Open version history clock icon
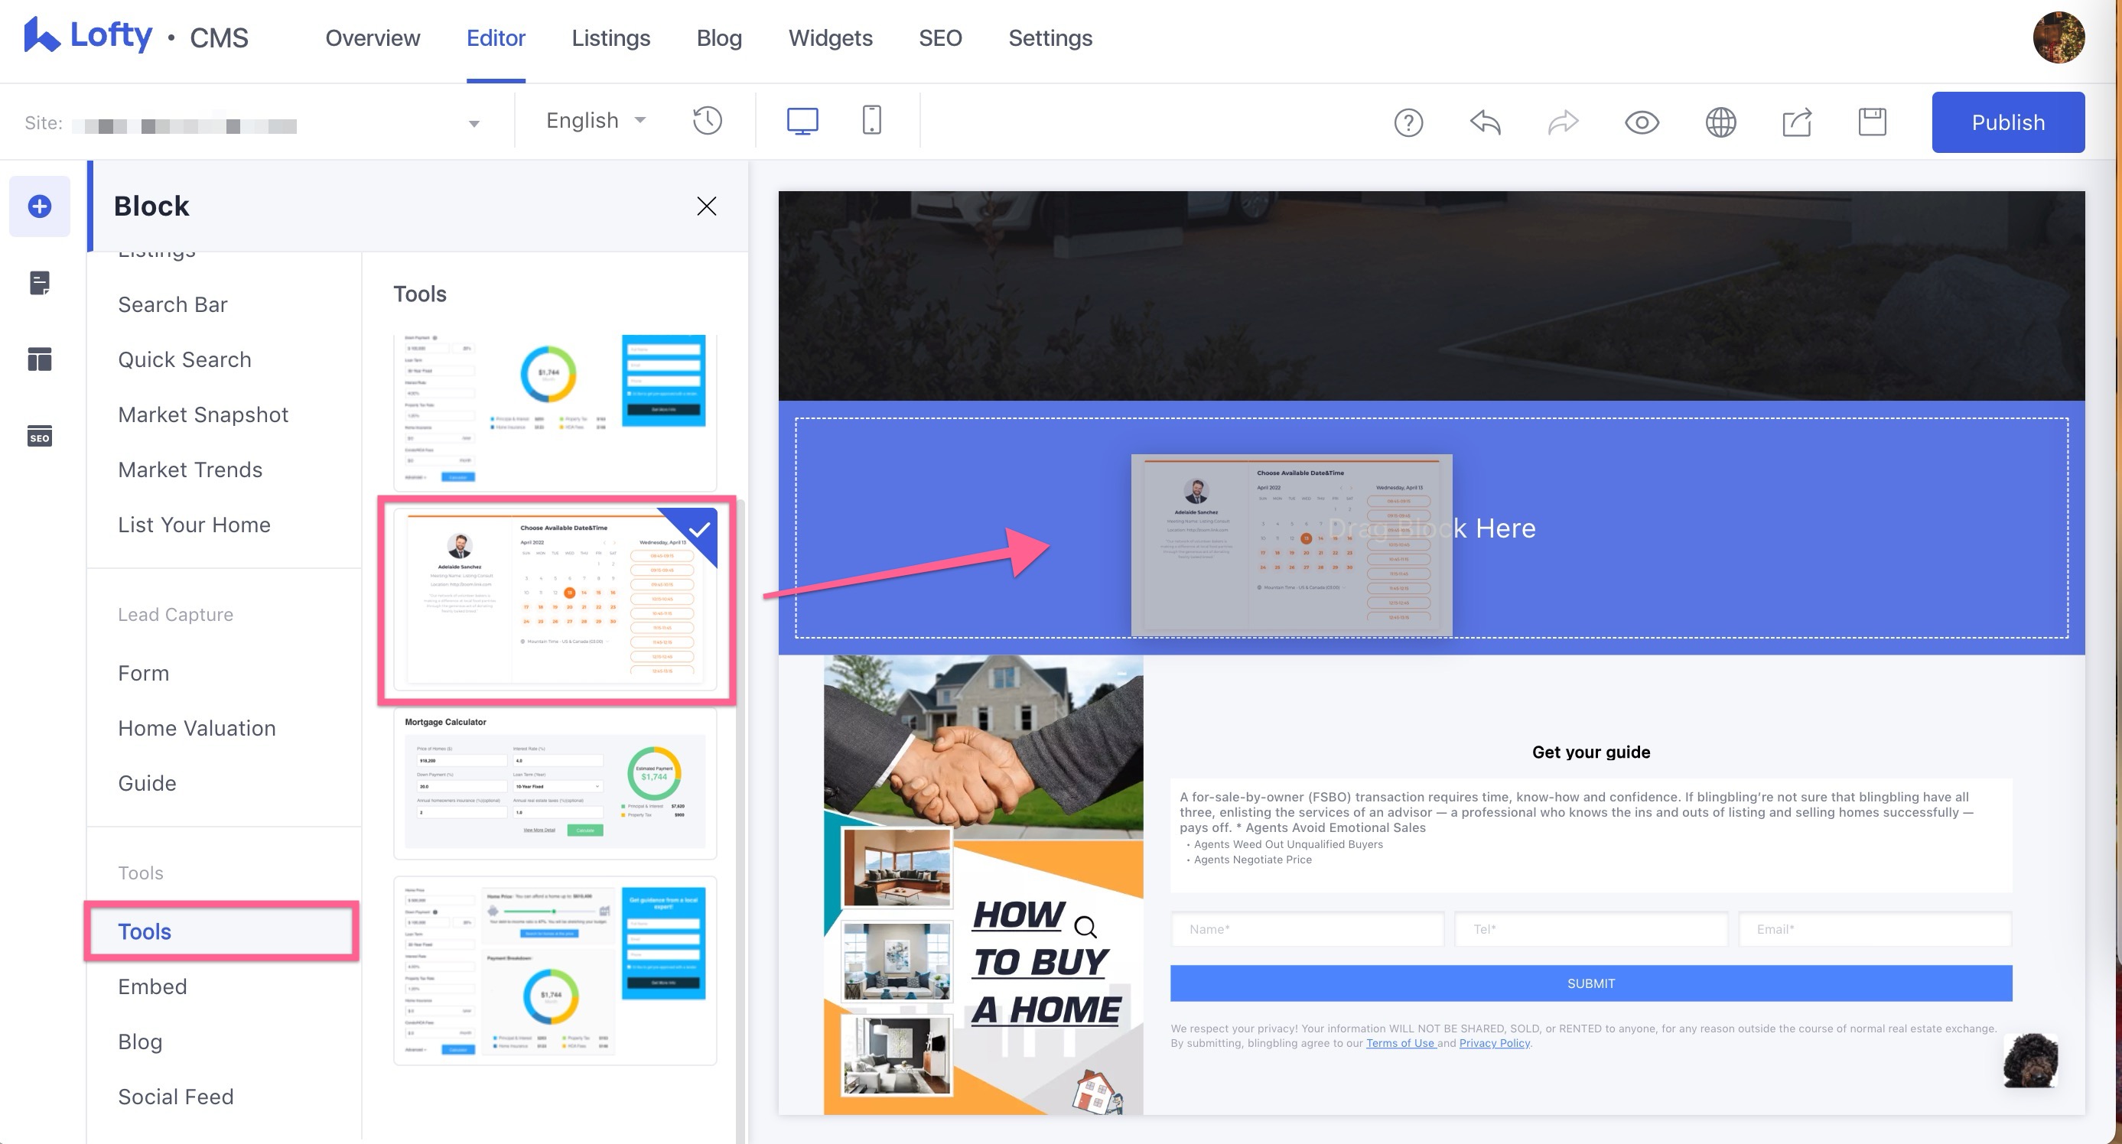Screen dimensions: 2122x1144 pos(707,121)
